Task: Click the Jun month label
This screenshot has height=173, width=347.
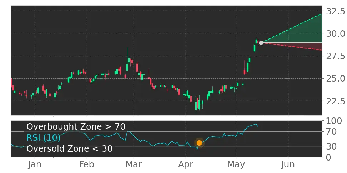Action: point(288,164)
